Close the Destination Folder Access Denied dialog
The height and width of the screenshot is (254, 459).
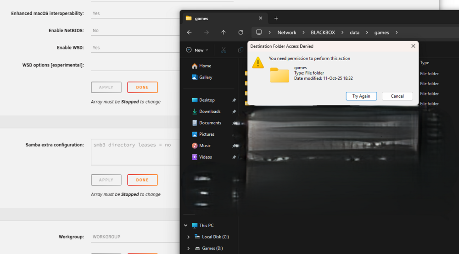(413, 46)
